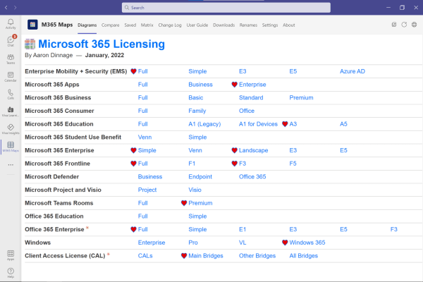Image resolution: width=423 pixels, height=282 pixels.
Task: Click the heart beside Teams Rooms Premium
Action: click(x=184, y=203)
